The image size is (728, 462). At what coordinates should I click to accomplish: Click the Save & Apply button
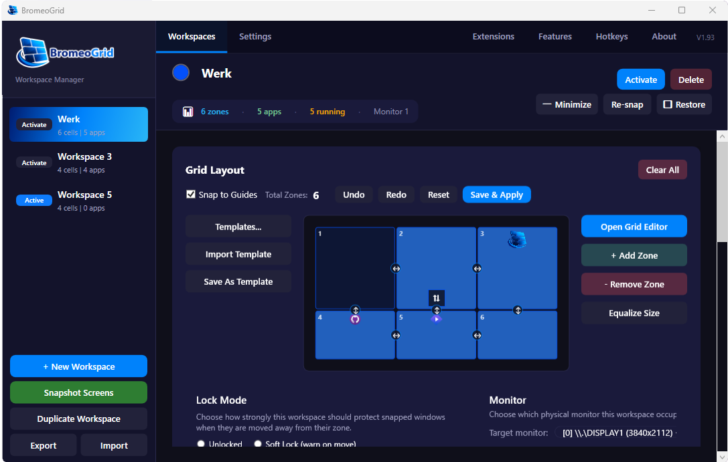click(496, 195)
